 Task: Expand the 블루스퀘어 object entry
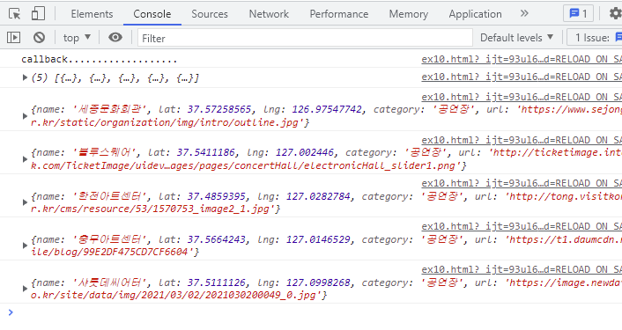click(25, 159)
